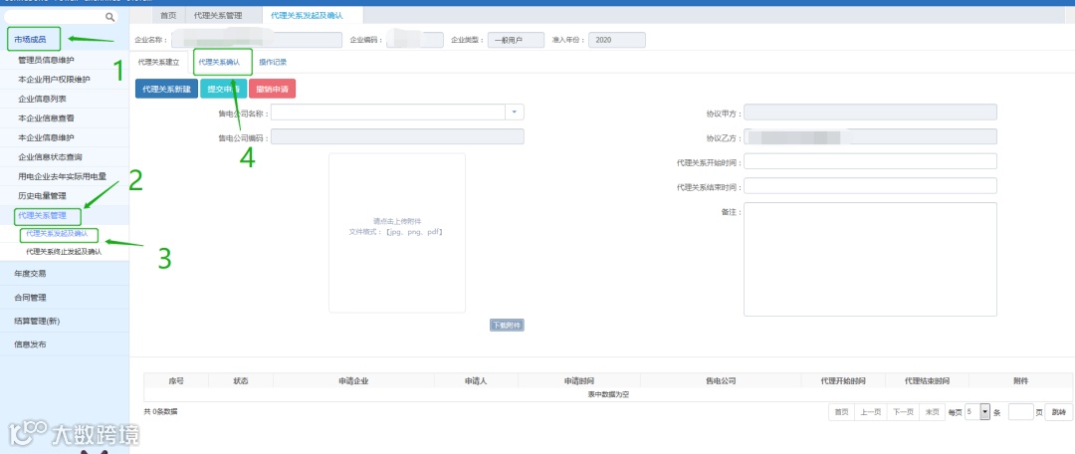1075x454 pixels.
Task: Open 用电企业去年实际用电量 in sidebar
Action: pyautogui.click(x=62, y=176)
